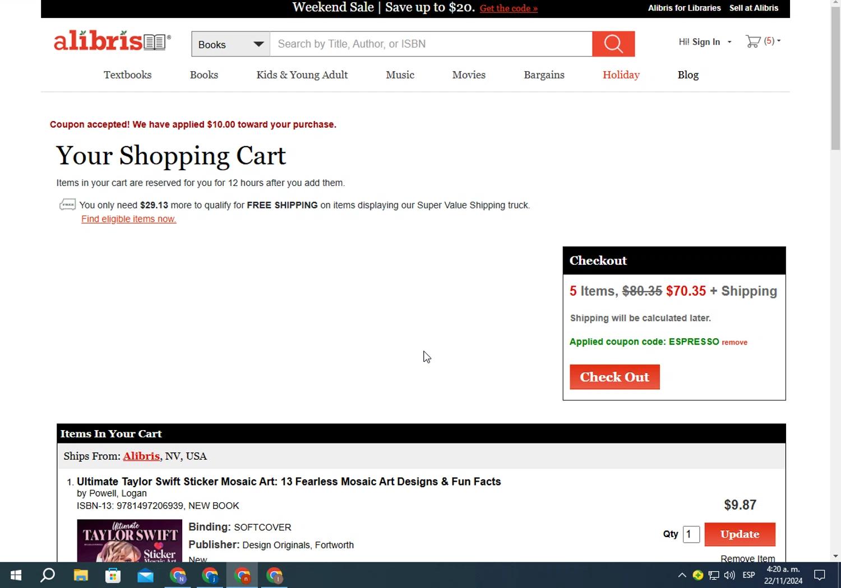Screen dimensions: 841x588
Task: Click the page vertical scrollbar thumb
Action: coord(835,78)
